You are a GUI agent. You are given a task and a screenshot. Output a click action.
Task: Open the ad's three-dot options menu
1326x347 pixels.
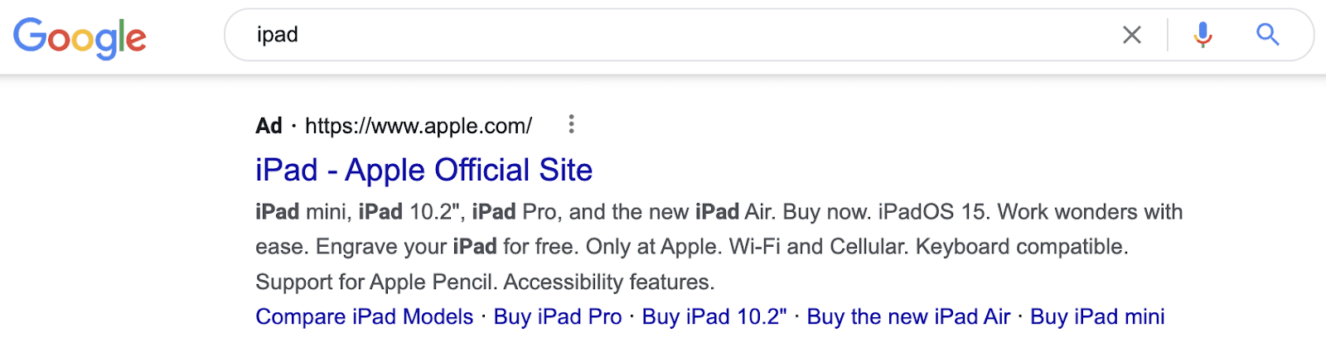click(571, 125)
